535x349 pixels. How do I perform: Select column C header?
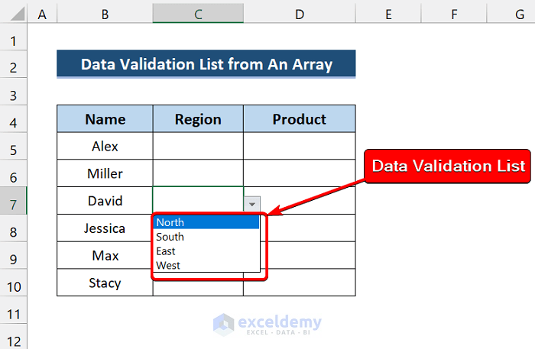(x=198, y=12)
